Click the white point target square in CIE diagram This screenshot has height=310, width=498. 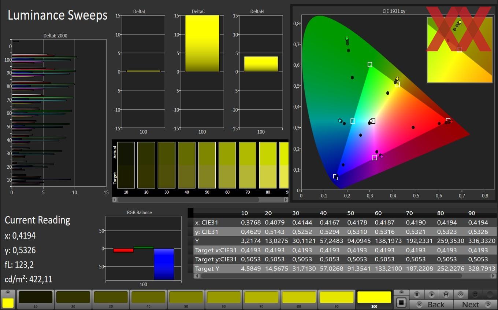[x=372, y=121]
